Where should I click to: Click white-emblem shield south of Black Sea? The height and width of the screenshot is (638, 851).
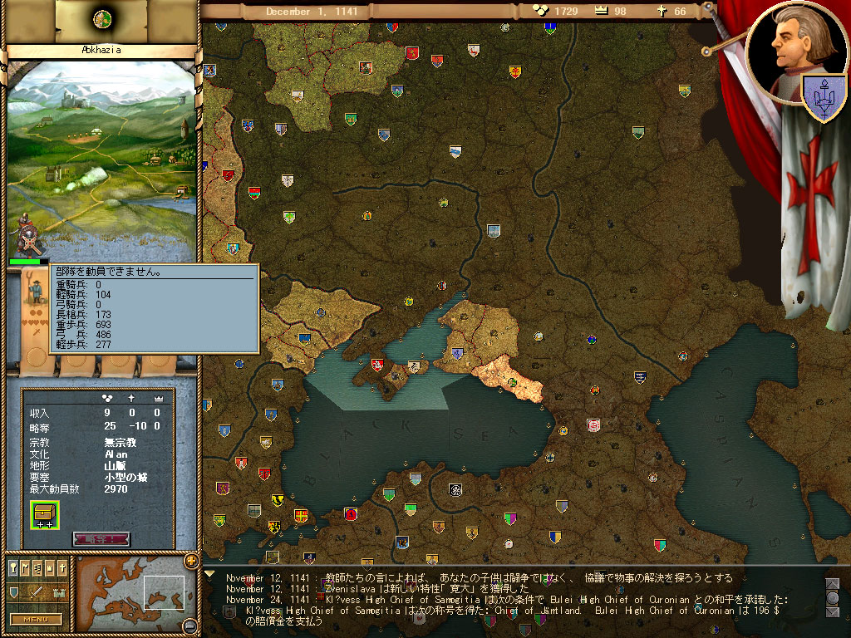(455, 490)
